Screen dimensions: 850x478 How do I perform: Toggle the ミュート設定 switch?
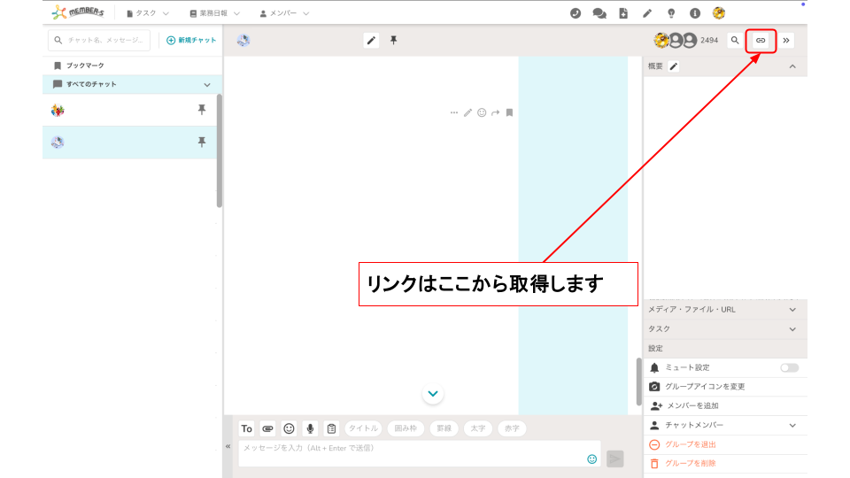(789, 367)
